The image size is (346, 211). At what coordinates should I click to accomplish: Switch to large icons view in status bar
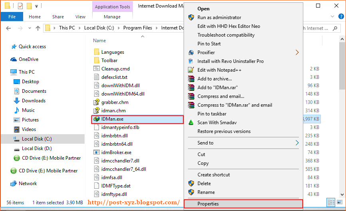click(x=340, y=202)
